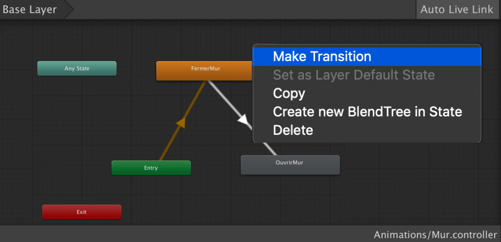The height and width of the screenshot is (242, 501).
Task: Choose Make Transition from the context menu
Action: click(322, 57)
